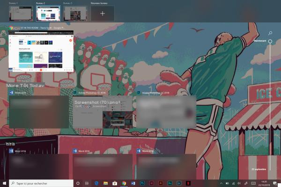Image resolution: width=281 pixels, height=187 pixels.
Task: Open Netflix from the taskbar
Action: [188, 183]
